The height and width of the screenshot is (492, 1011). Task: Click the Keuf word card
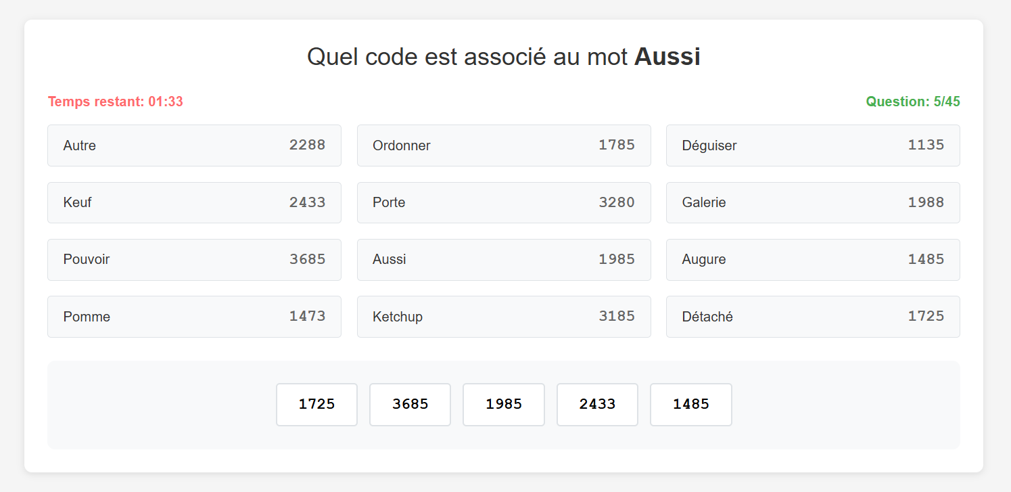(x=194, y=202)
